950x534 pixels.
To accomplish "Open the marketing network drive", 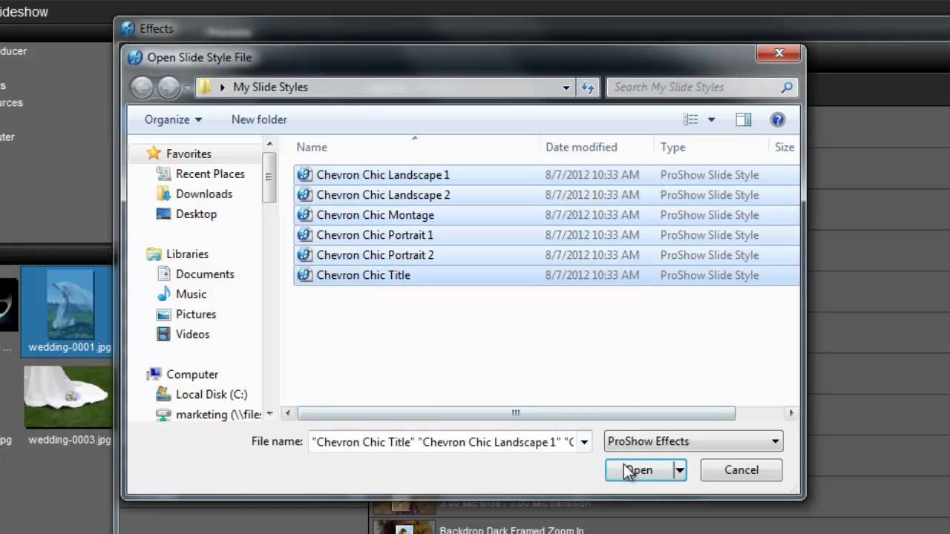I will tap(218, 414).
